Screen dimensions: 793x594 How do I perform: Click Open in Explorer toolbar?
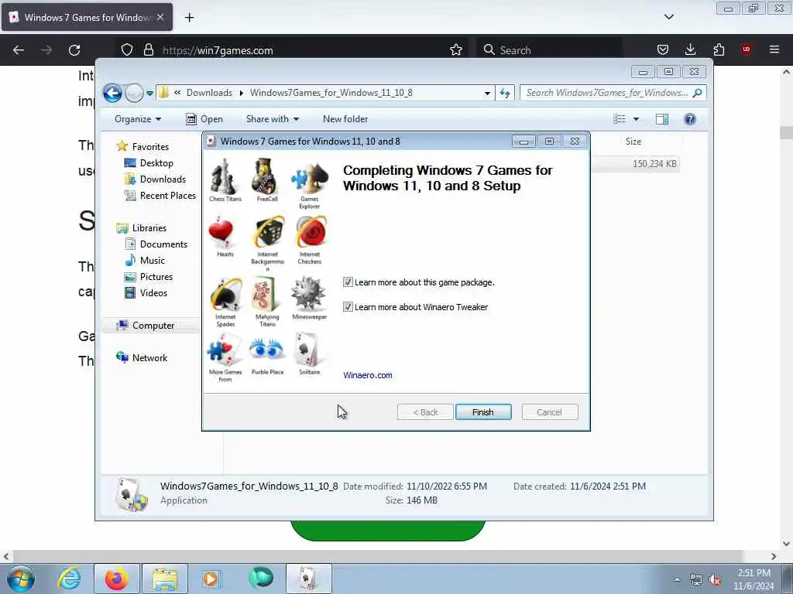[x=204, y=119]
